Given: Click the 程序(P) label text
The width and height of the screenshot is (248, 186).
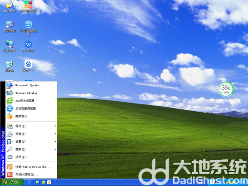Looking at the screenshot, I should point(21,126).
